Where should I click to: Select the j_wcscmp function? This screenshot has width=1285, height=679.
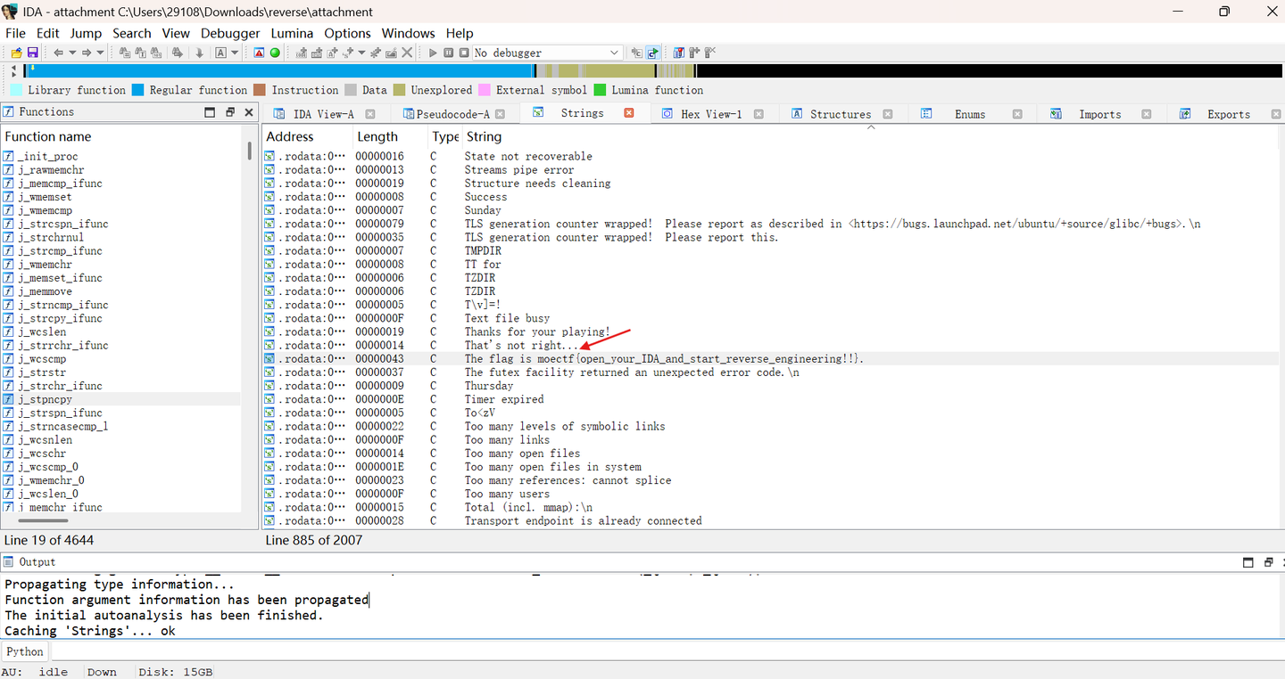point(121,359)
